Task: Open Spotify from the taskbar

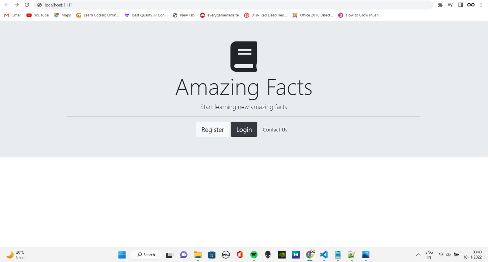Action: [x=254, y=255]
